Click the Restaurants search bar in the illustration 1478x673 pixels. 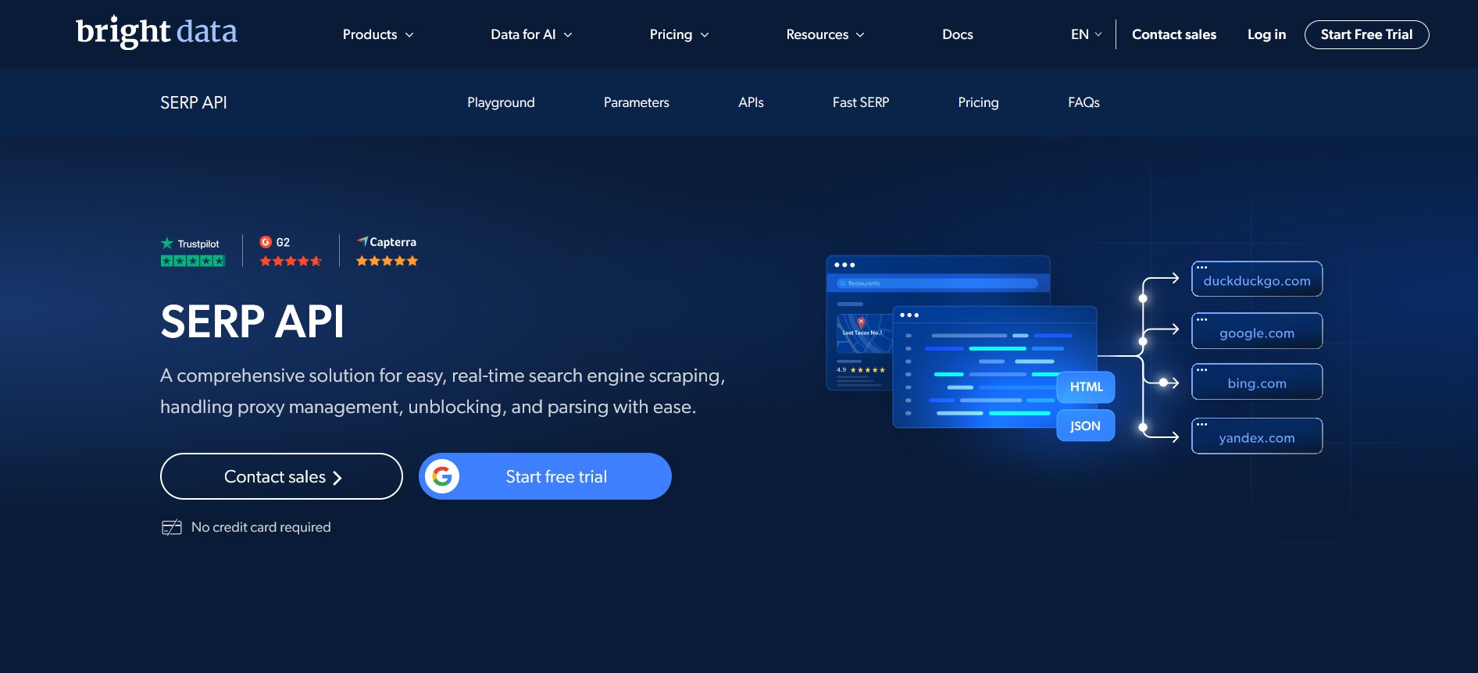click(937, 283)
